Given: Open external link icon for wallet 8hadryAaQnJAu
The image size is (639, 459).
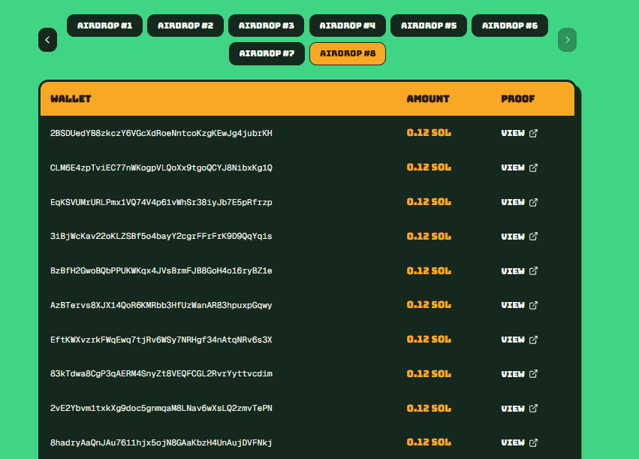Looking at the screenshot, I should tap(533, 442).
